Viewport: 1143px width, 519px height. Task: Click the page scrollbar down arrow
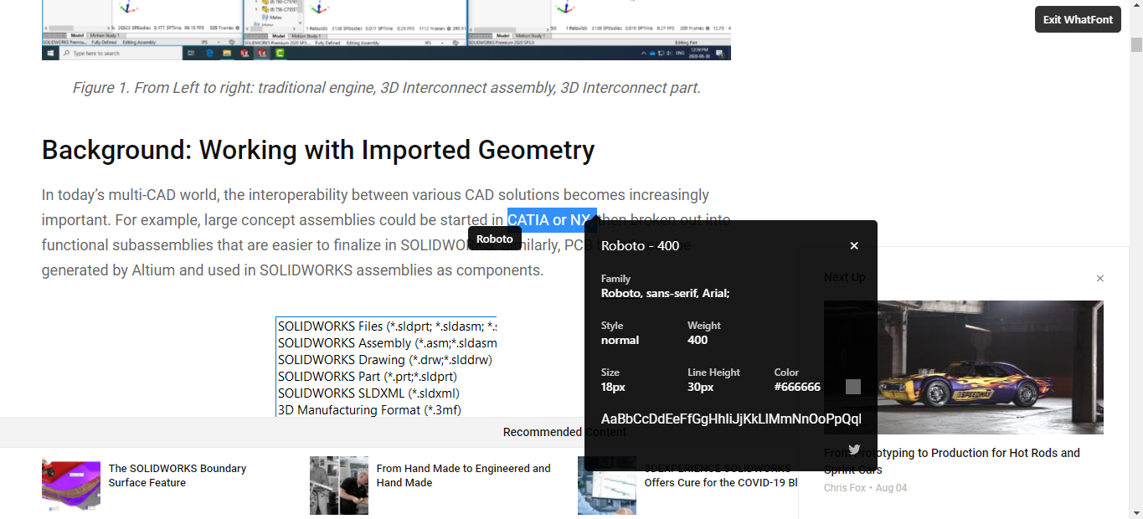[x=1136, y=512]
